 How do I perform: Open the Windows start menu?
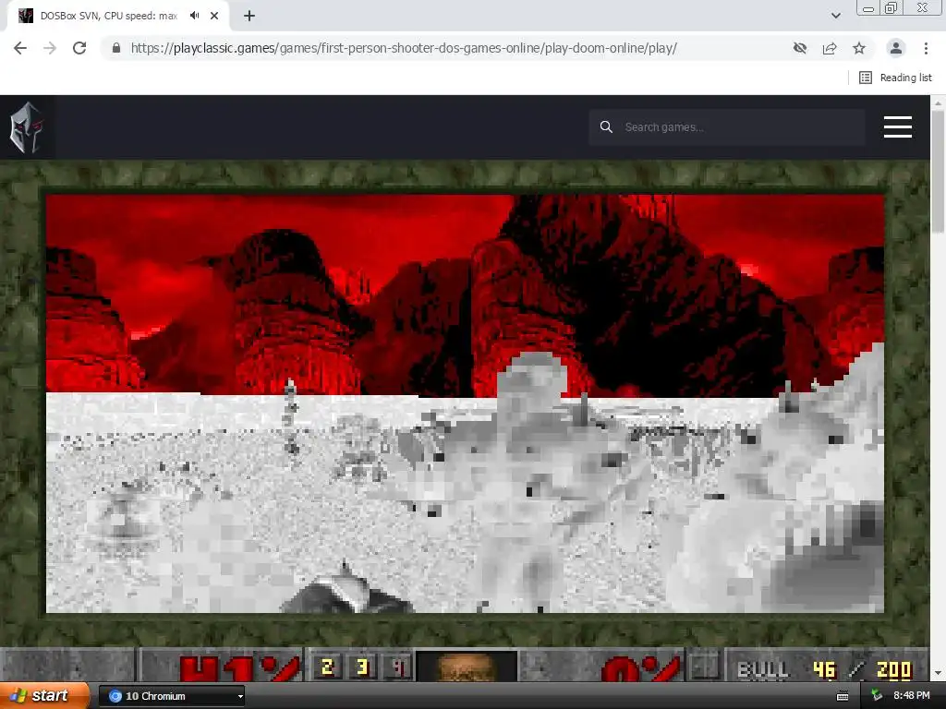(44, 696)
